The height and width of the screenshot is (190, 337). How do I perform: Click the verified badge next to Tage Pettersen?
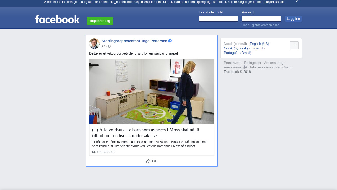pos(170,41)
